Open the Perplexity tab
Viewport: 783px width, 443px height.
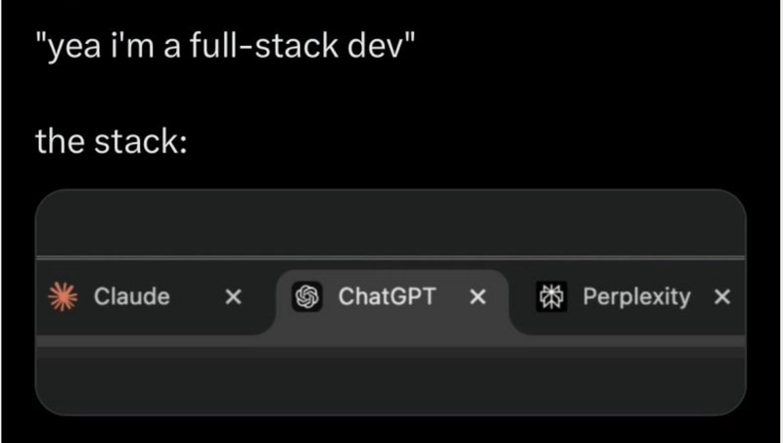pos(637,298)
